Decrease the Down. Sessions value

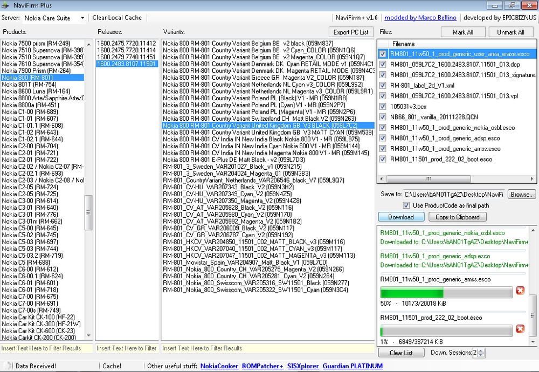click(481, 355)
